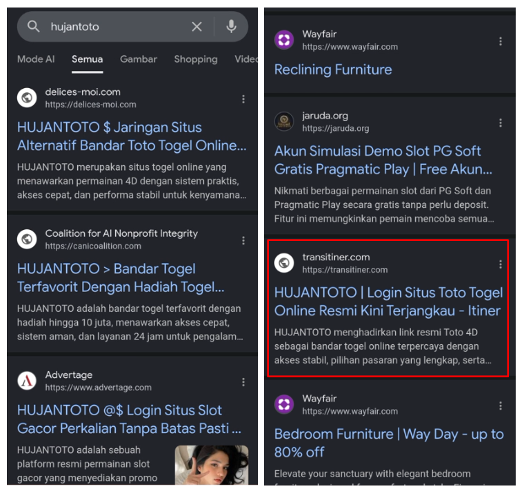Open the three-dot menu for Advertage result

pyautogui.click(x=243, y=382)
